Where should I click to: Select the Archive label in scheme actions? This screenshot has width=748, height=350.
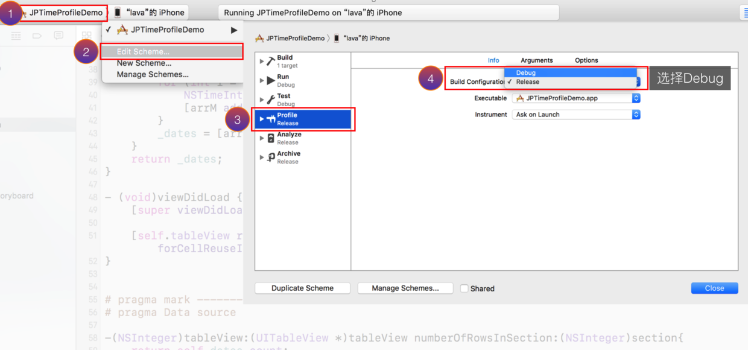288,154
